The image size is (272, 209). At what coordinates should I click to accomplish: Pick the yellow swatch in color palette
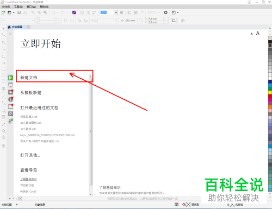[x=270, y=92]
